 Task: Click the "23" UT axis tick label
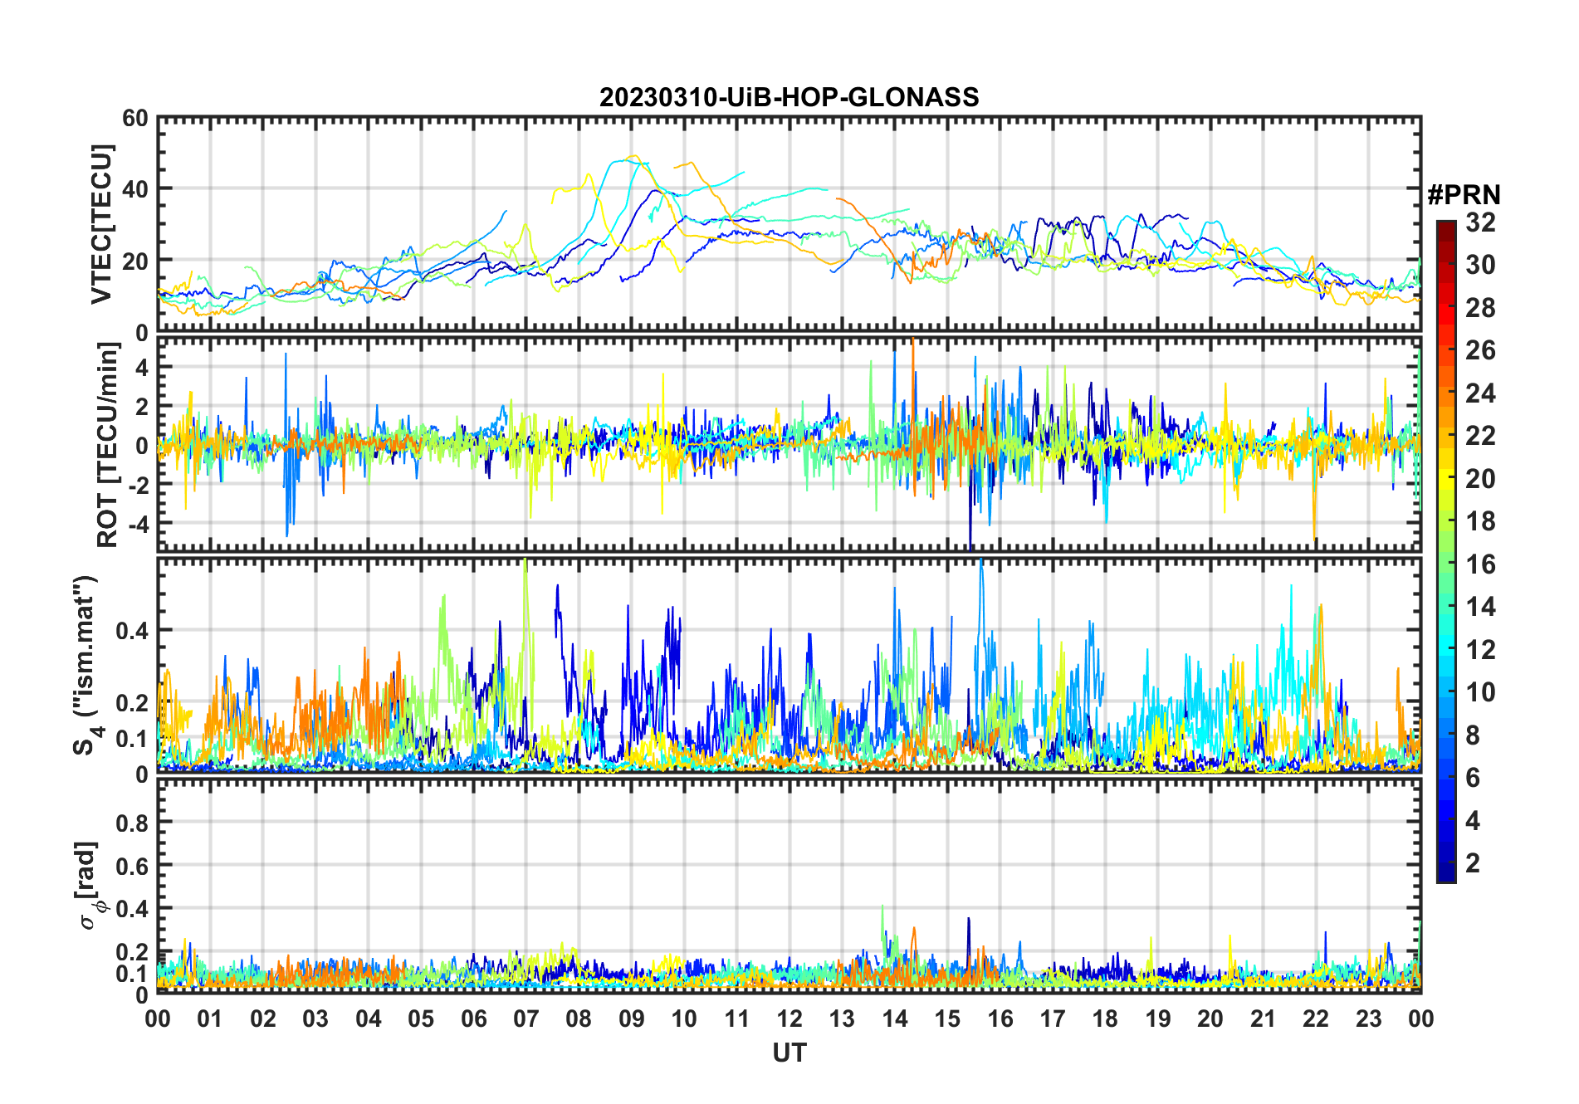click(x=1368, y=1019)
